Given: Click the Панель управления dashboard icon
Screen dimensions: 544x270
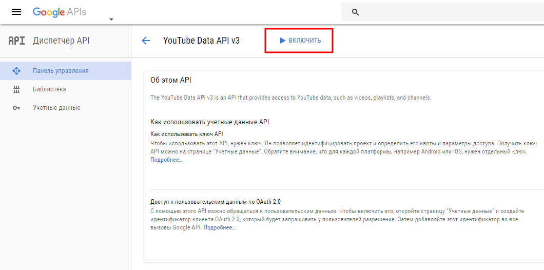Looking at the screenshot, I should [16, 71].
